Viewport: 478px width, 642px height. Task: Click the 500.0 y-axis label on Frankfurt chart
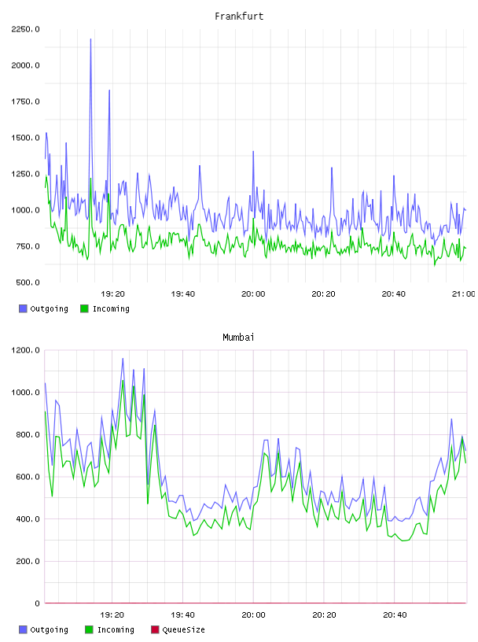pyautogui.click(x=28, y=282)
